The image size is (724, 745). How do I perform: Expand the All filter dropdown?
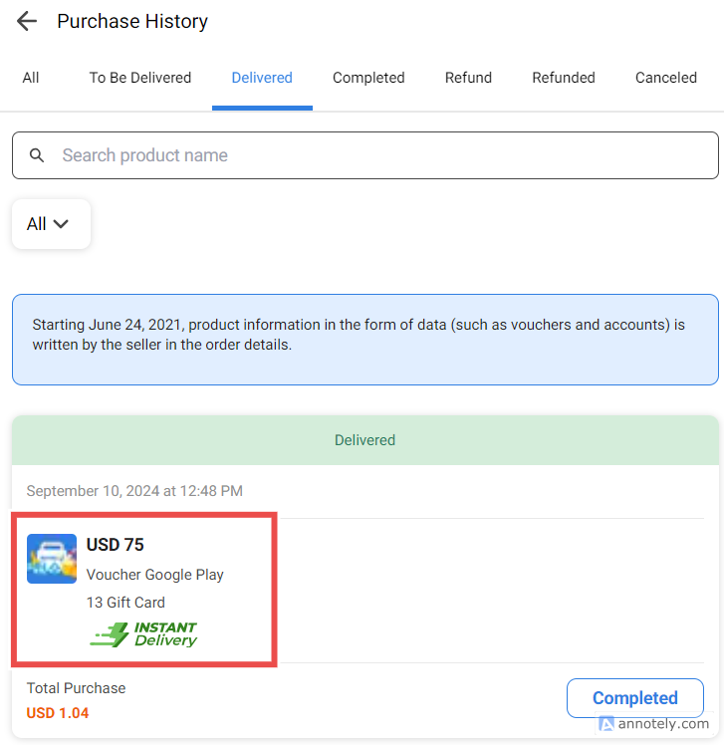[51, 224]
